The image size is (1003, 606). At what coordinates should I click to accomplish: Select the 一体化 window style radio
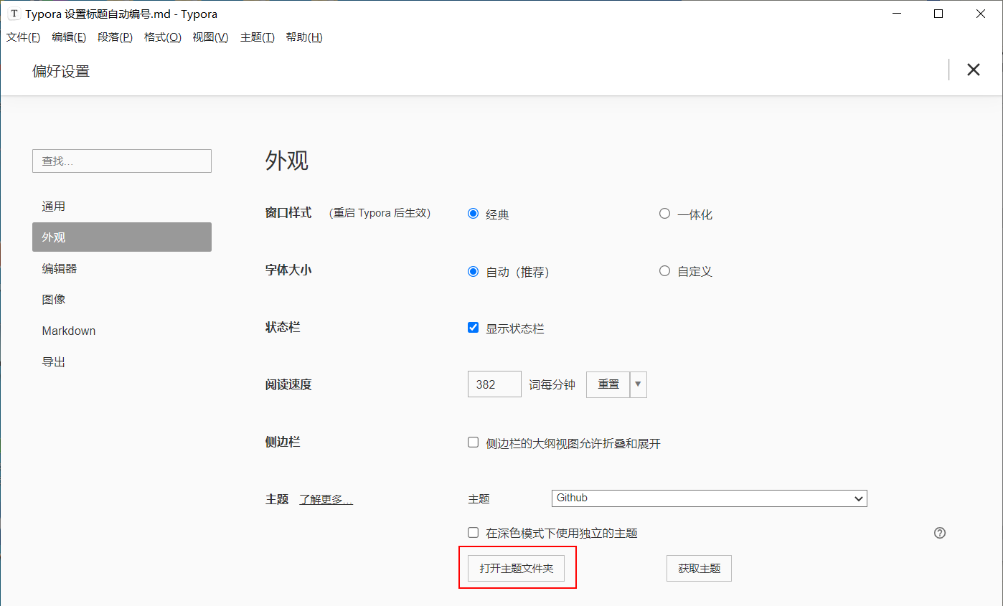[664, 214]
